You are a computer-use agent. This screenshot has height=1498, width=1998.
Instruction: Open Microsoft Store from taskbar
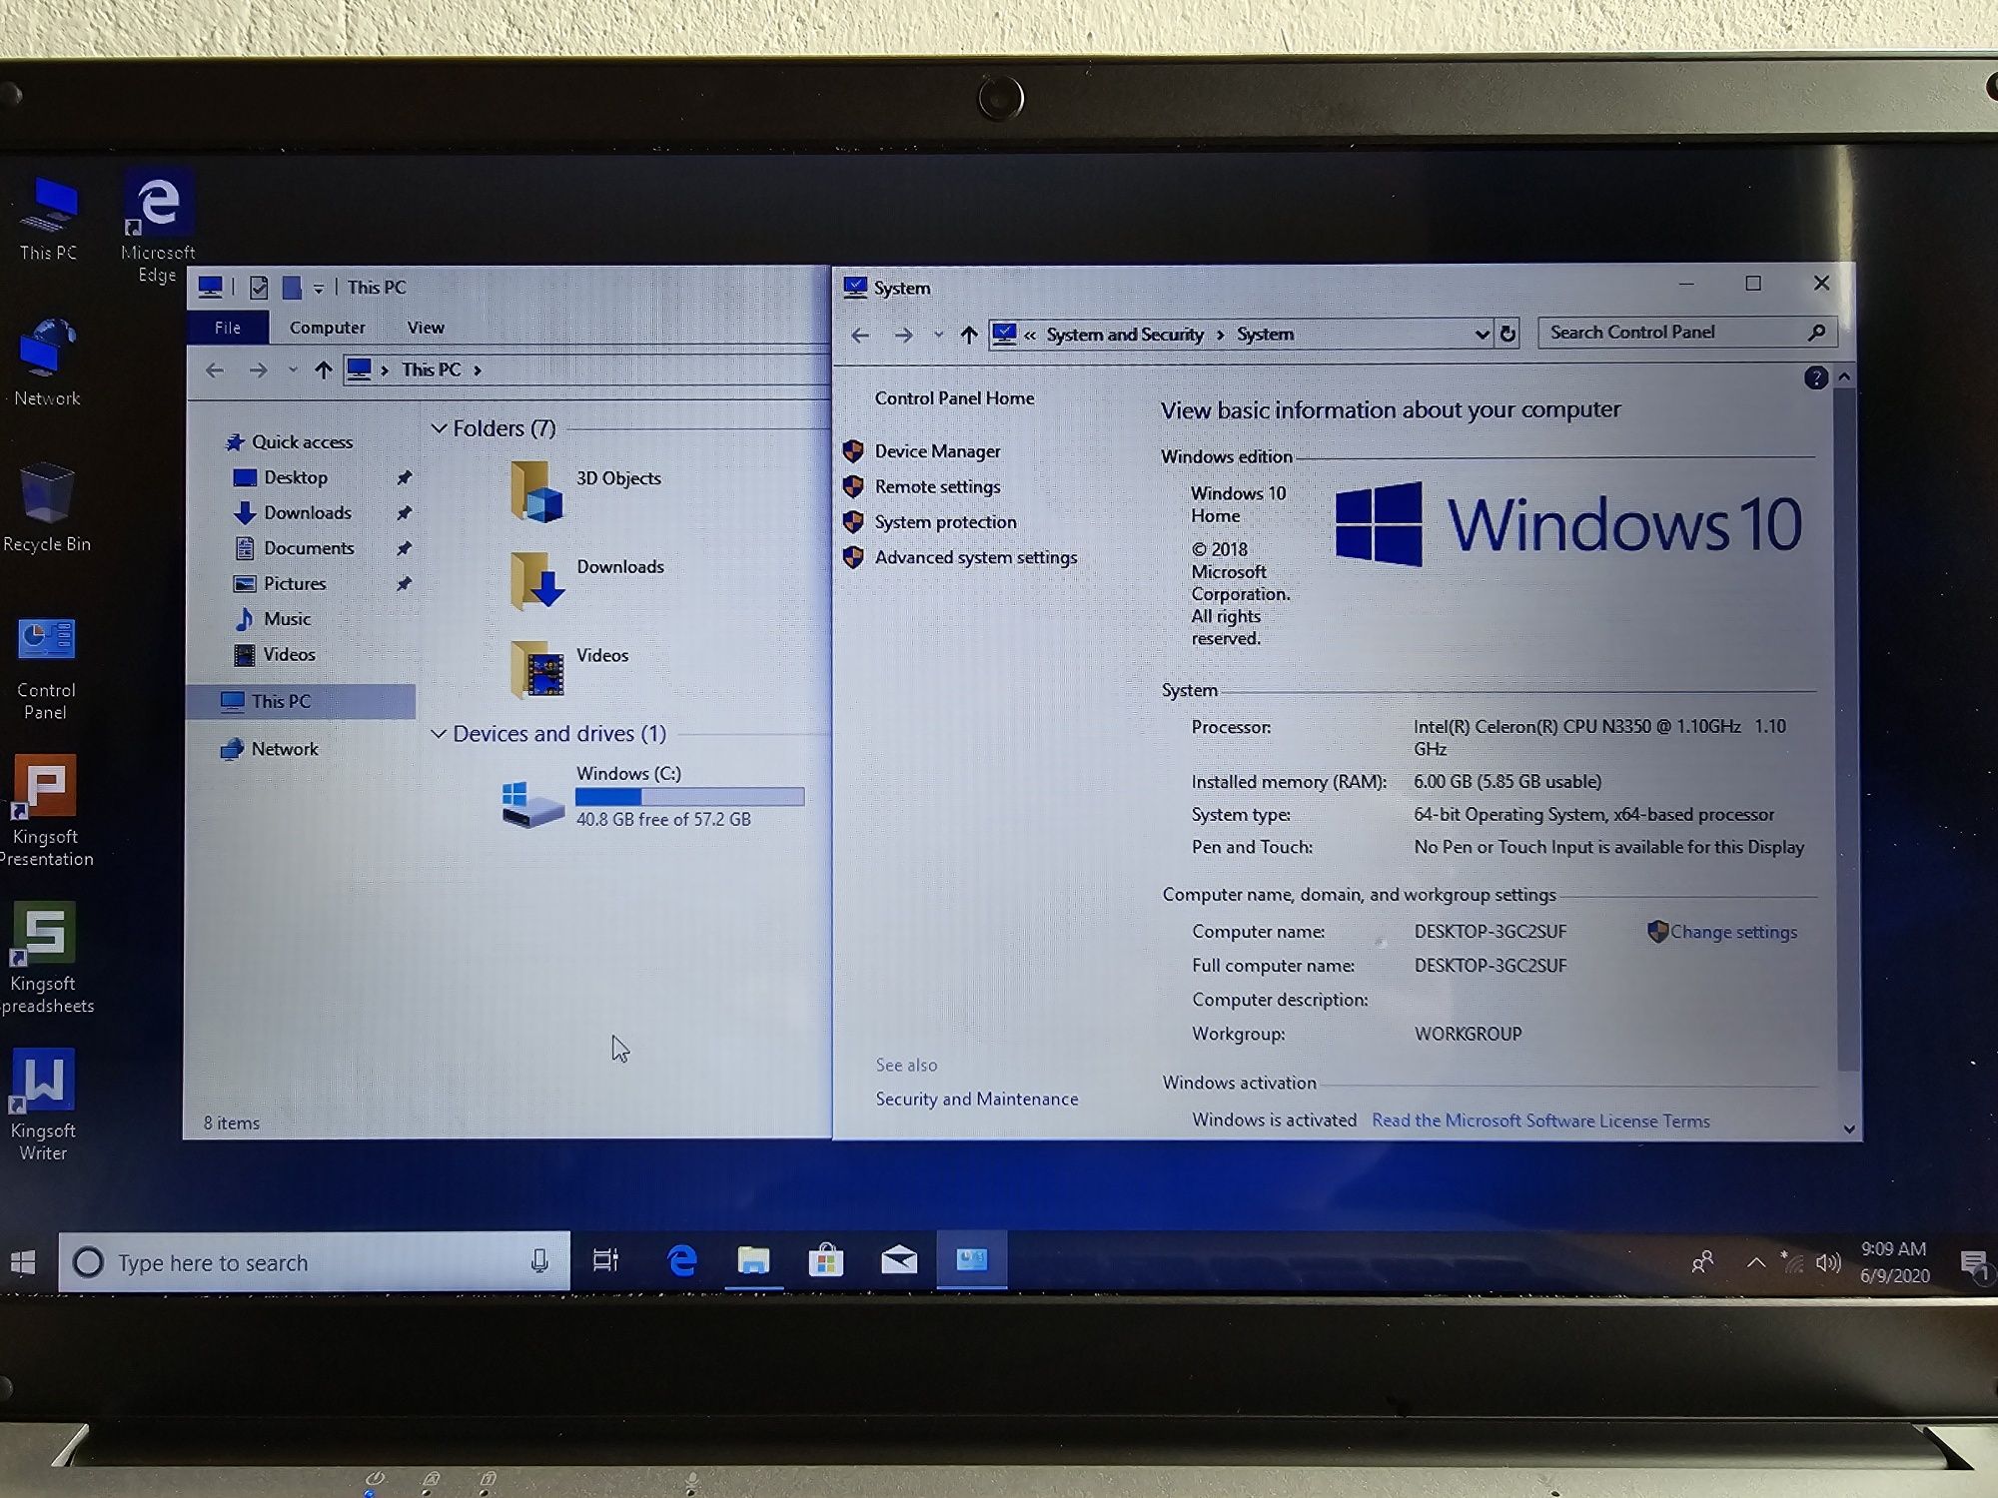pyautogui.click(x=826, y=1260)
